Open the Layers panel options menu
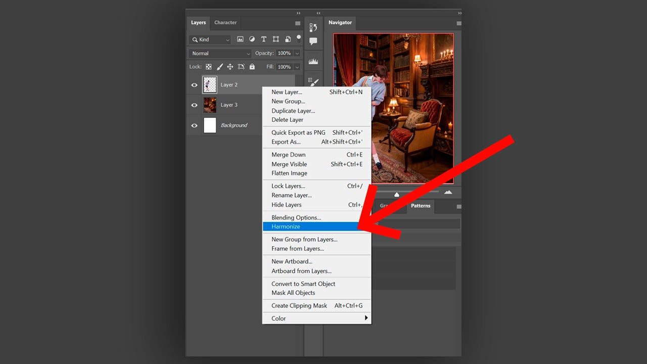647x364 pixels. point(297,23)
